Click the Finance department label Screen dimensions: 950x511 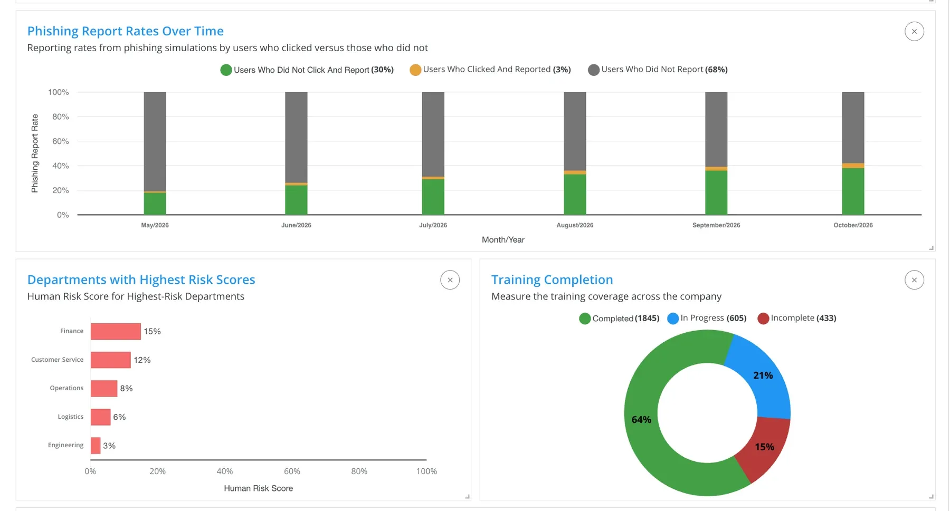(72, 331)
